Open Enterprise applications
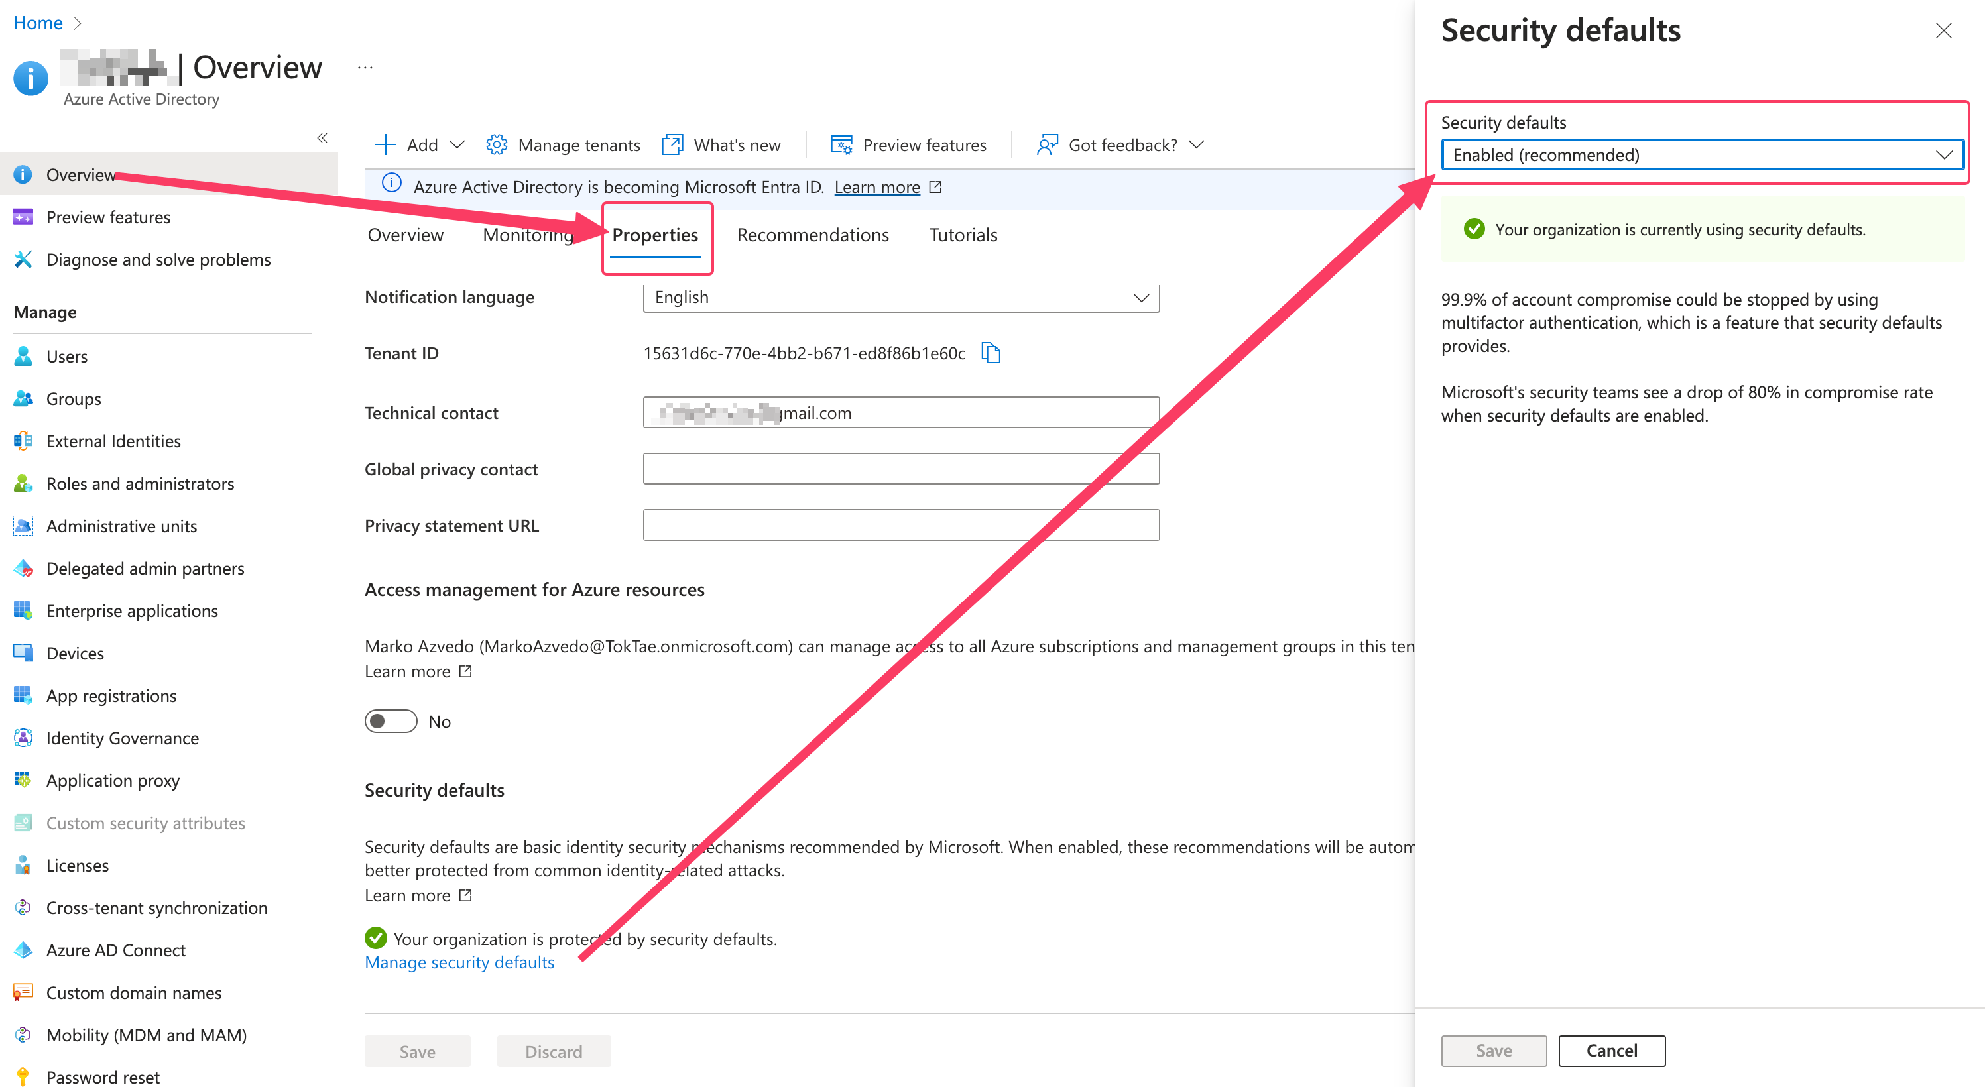1985x1087 pixels. [x=132, y=610]
